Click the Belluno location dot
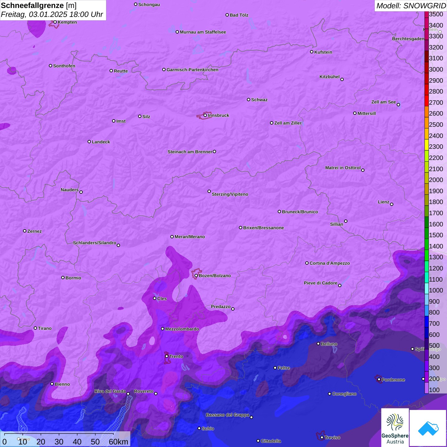 coord(318,344)
